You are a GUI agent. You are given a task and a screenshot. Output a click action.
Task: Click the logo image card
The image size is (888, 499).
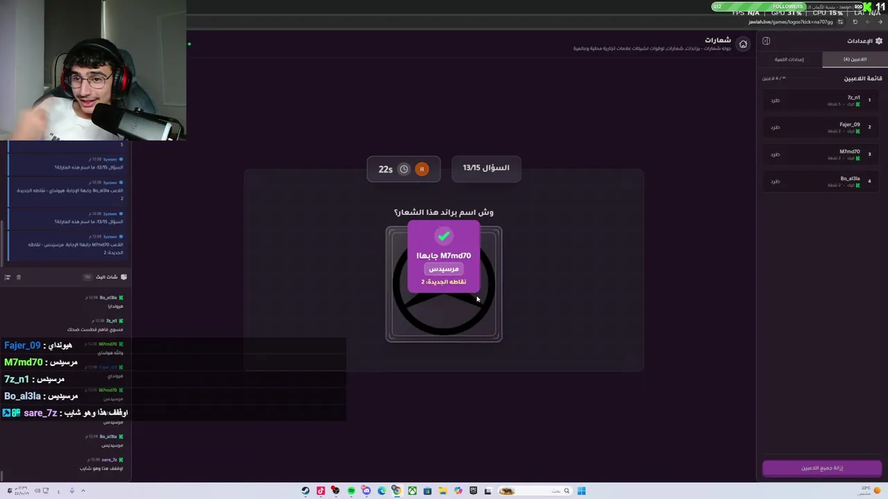444,284
